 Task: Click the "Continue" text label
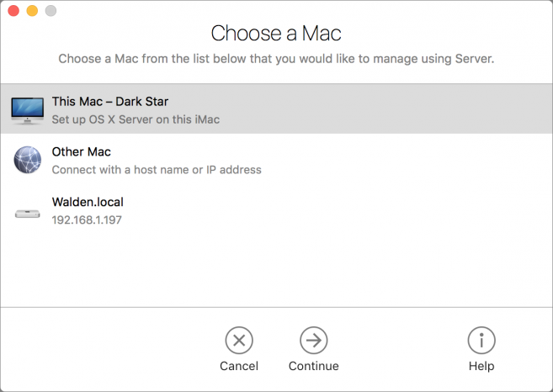[313, 366]
